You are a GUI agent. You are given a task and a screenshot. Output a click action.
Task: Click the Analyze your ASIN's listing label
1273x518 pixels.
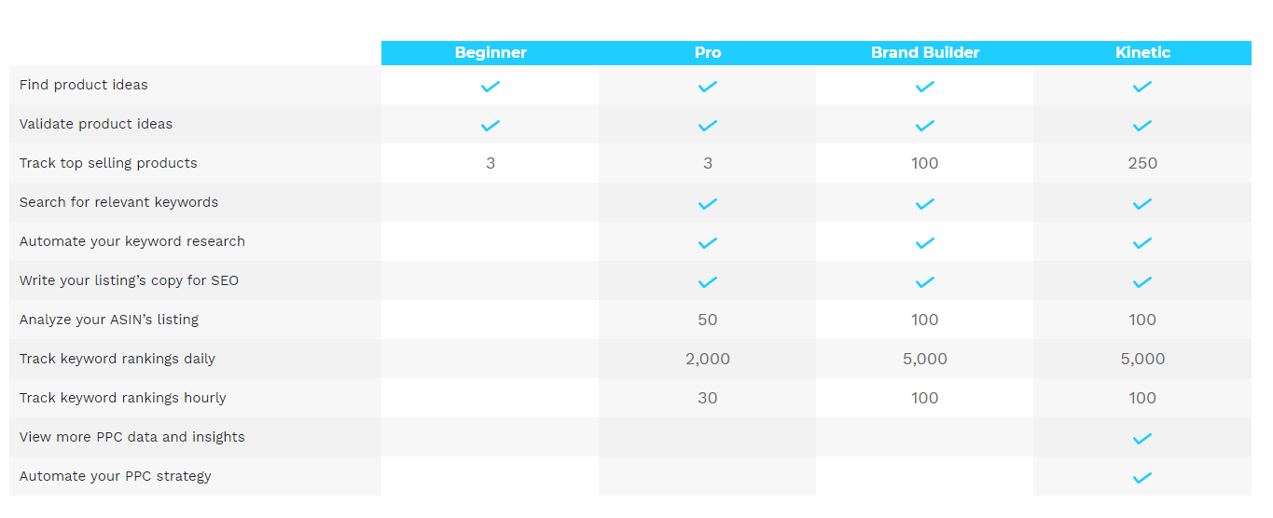click(x=109, y=320)
